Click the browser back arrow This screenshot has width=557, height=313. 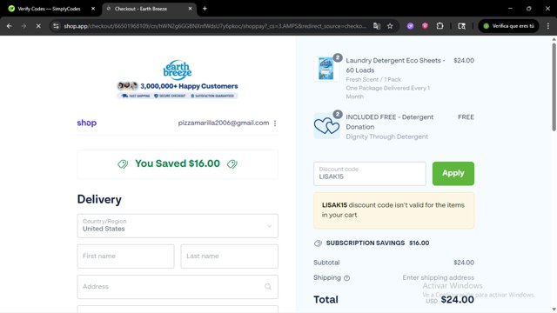pos(10,26)
